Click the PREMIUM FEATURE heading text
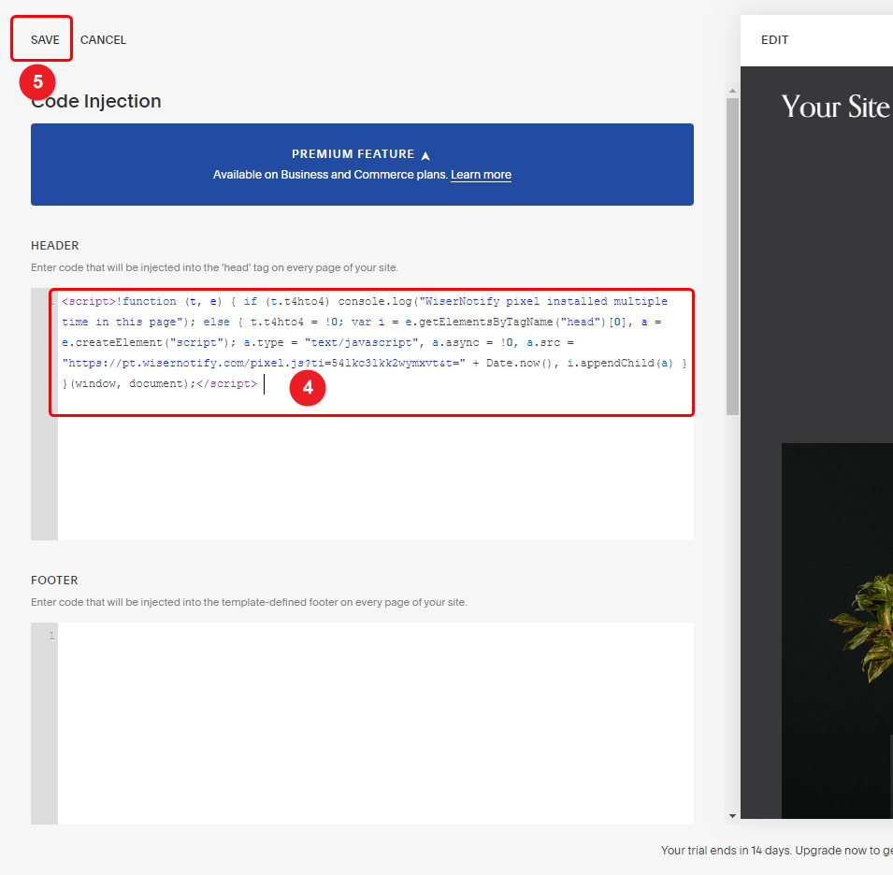Screen dimensions: 893x875 pyautogui.click(x=353, y=154)
